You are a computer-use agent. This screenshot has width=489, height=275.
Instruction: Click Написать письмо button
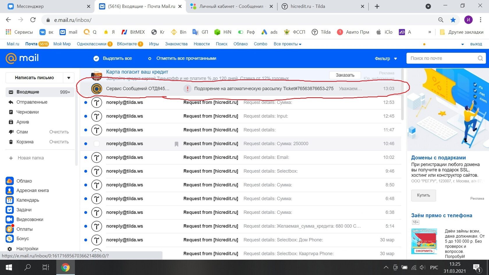[34, 78]
